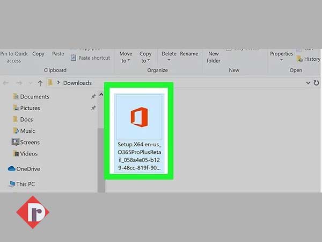Click the Videos folder icon
The width and height of the screenshot is (322, 242).
click(16, 153)
